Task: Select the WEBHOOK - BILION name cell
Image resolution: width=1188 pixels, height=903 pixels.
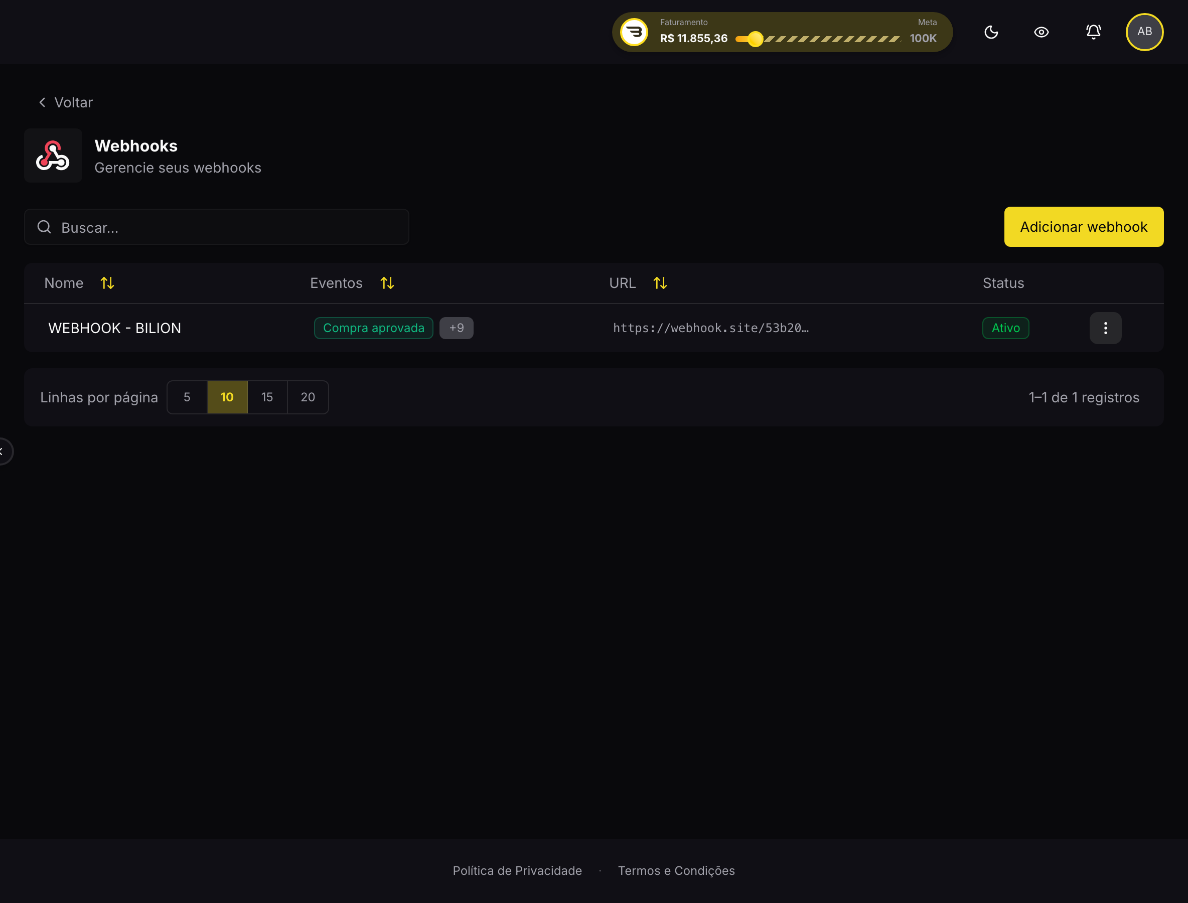Action: [x=114, y=328]
